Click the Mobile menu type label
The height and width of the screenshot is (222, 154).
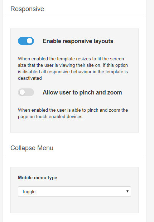(38, 177)
